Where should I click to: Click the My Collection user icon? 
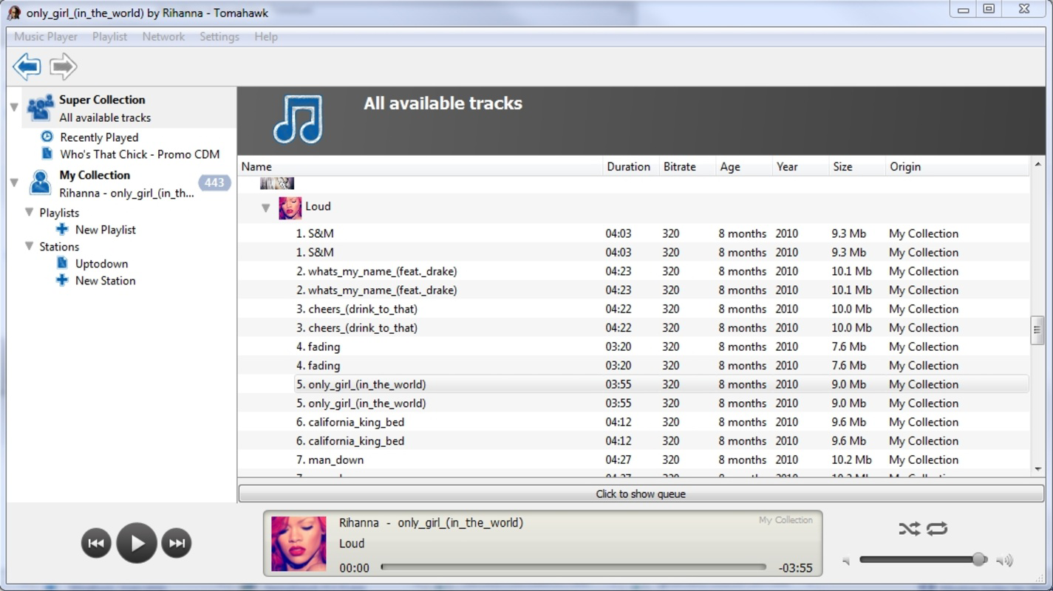40,183
